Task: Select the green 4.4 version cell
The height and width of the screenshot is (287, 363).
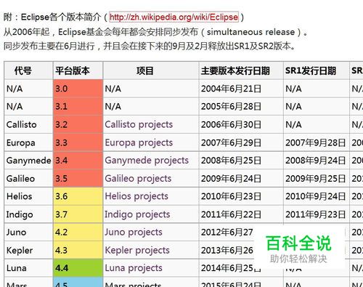Action: pos(78,268)
